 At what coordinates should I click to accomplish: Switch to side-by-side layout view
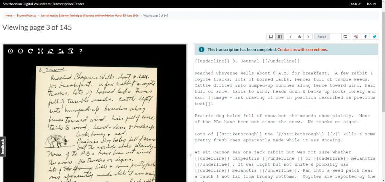point(280,36)
